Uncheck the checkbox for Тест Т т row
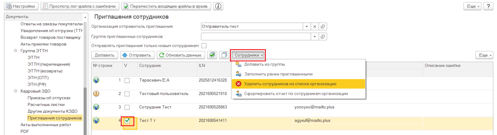 click(127, 120)
